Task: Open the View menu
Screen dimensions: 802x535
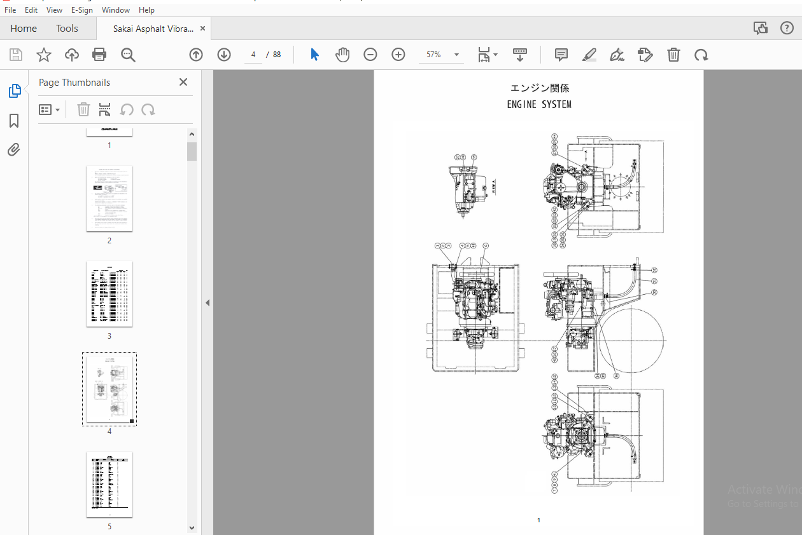Action: point(55,10)
